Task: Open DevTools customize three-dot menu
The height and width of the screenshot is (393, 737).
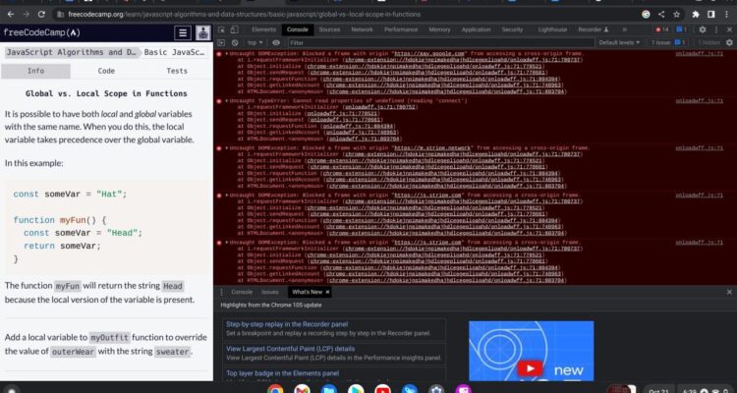Action: tap(715, 29)
